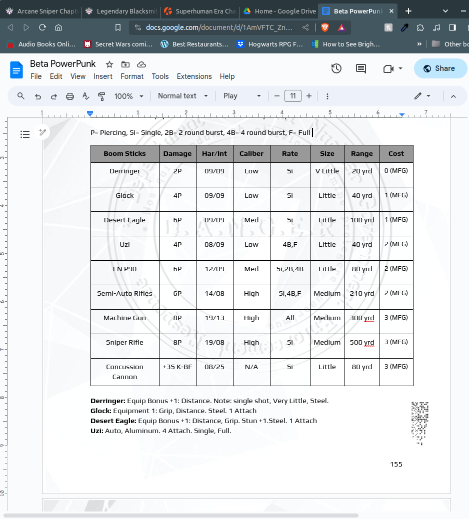Viewport: 469px width, 519px height.
Task: Show all comments icon
Action: [360, 68]
